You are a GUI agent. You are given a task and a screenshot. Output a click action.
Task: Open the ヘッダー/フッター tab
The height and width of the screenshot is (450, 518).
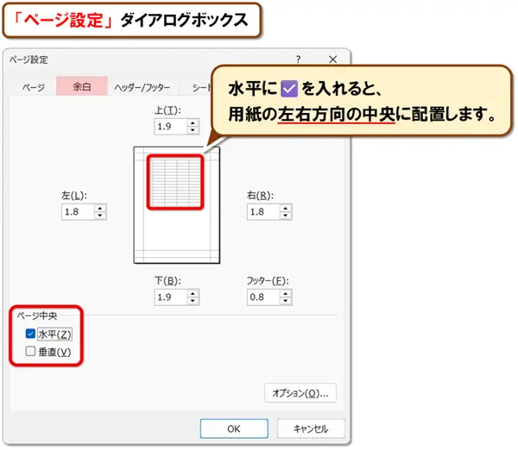click(142, 87)
